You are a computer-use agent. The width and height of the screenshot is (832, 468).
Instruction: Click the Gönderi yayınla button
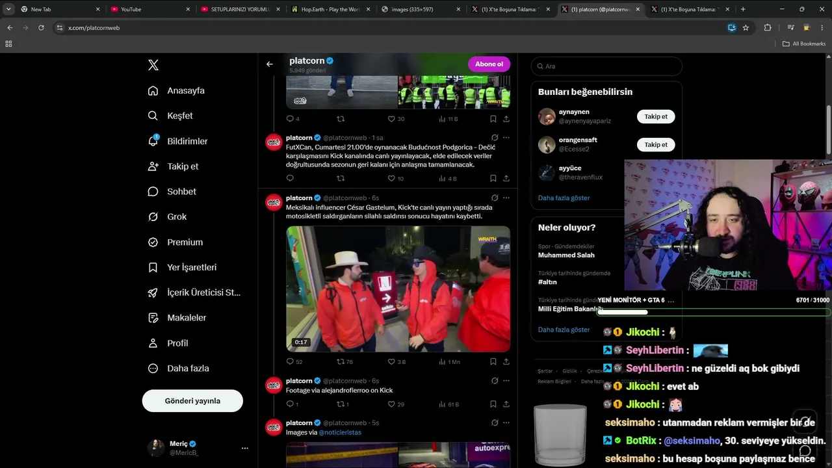coord(192,401)
